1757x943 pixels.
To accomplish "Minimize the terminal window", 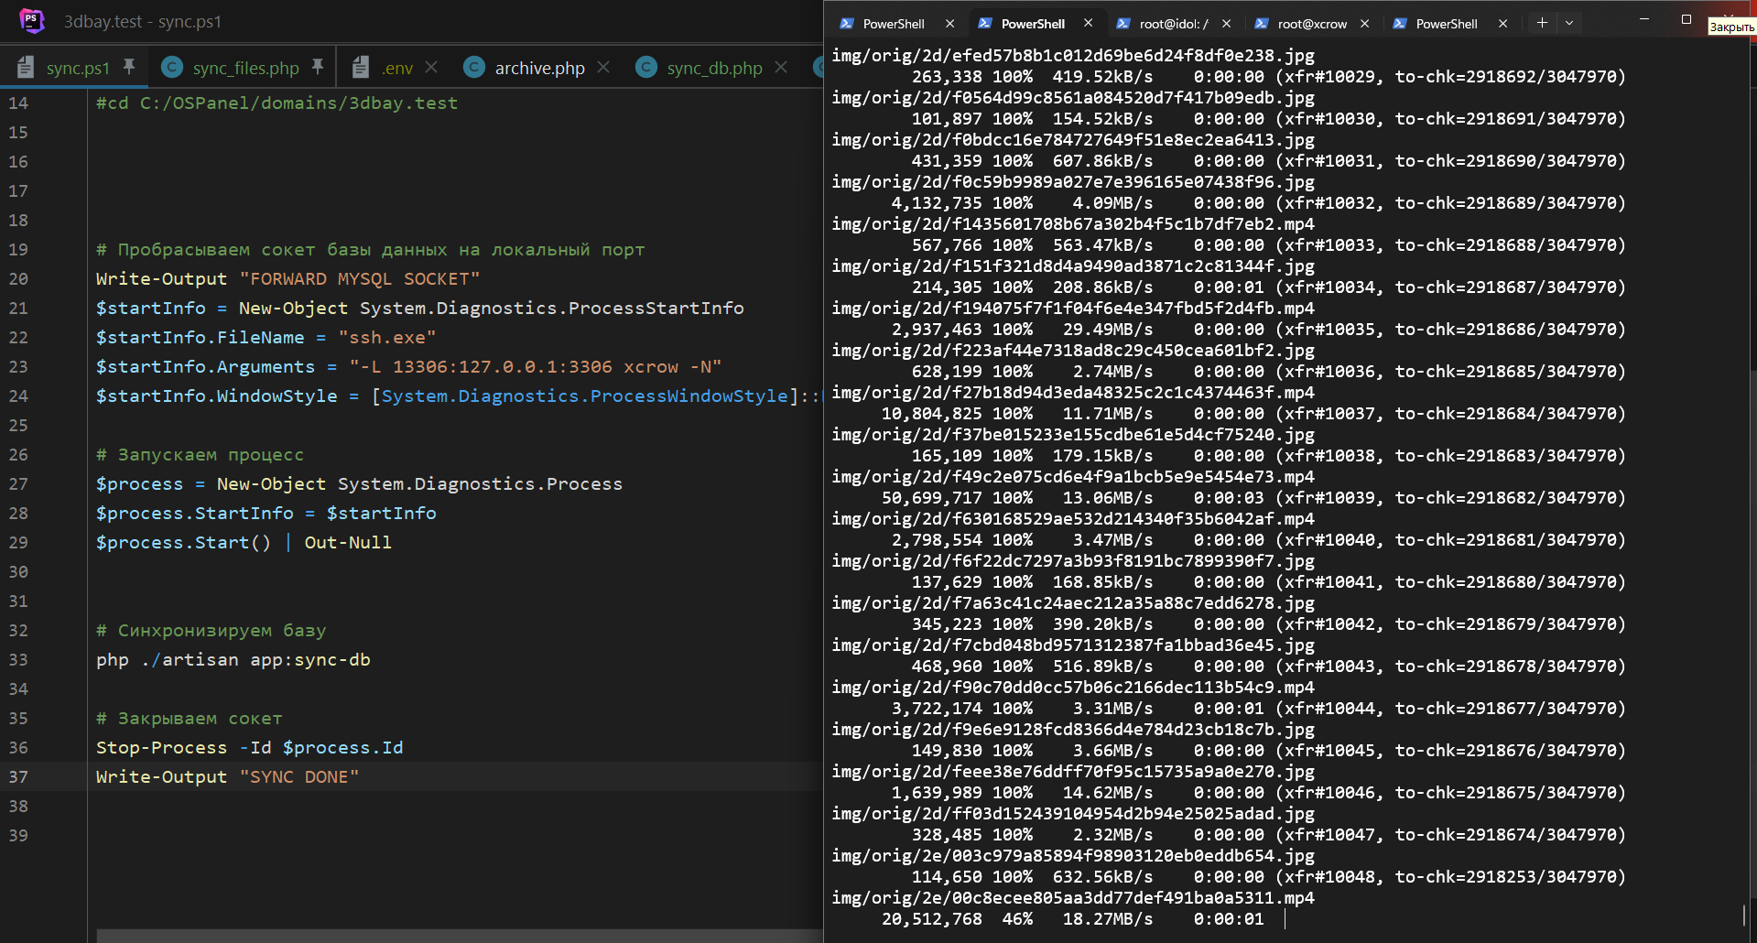I will click(1644, 19).
